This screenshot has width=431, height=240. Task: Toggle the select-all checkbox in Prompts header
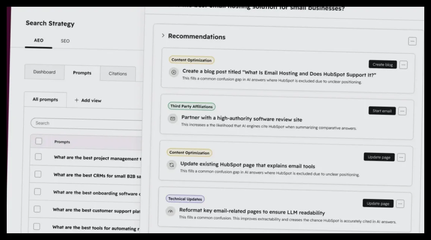click(39, 141)
